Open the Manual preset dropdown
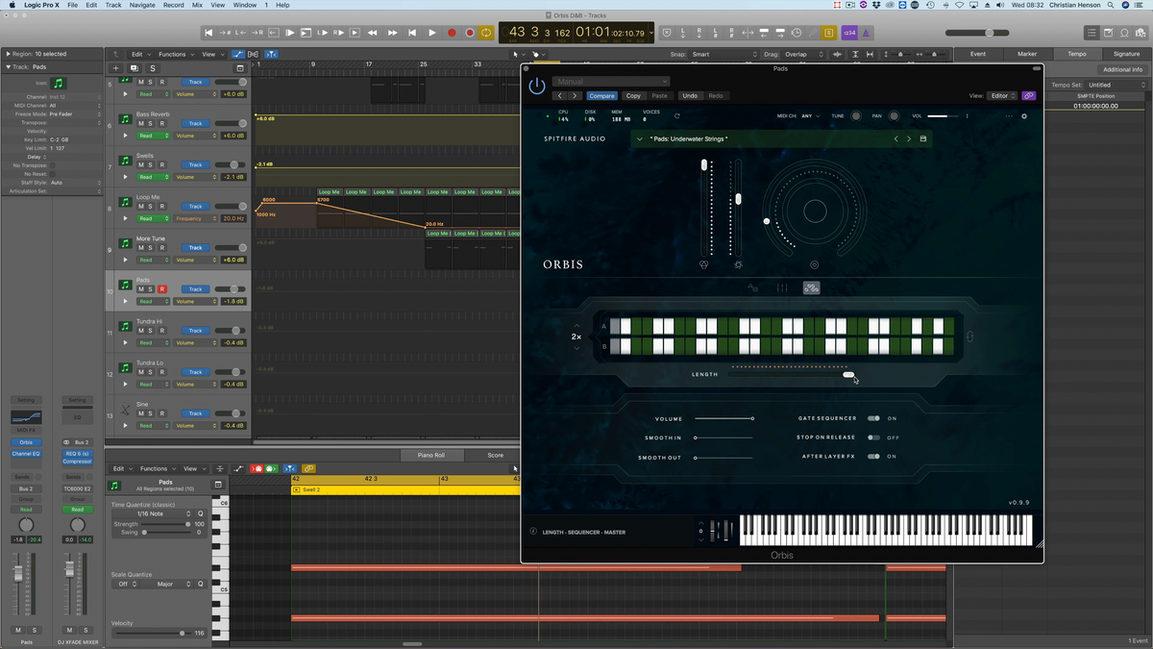Viewport: 1153px width, 649px height. point(610,82)
